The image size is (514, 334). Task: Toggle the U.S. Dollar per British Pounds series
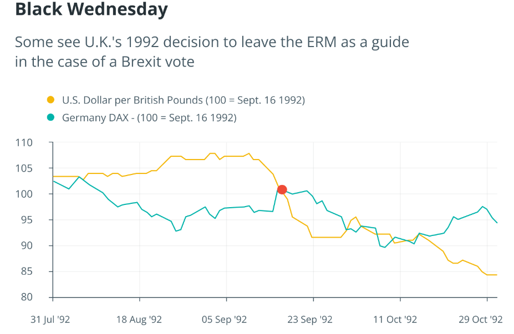[x=183, y=100]
